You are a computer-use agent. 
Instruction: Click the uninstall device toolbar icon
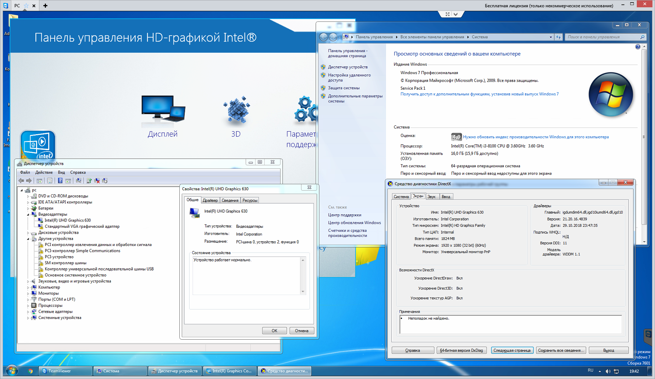(x=97, y=181)
